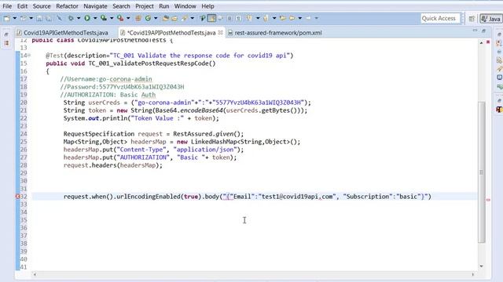Click line number 33 in the gutter

pos(24,204)
